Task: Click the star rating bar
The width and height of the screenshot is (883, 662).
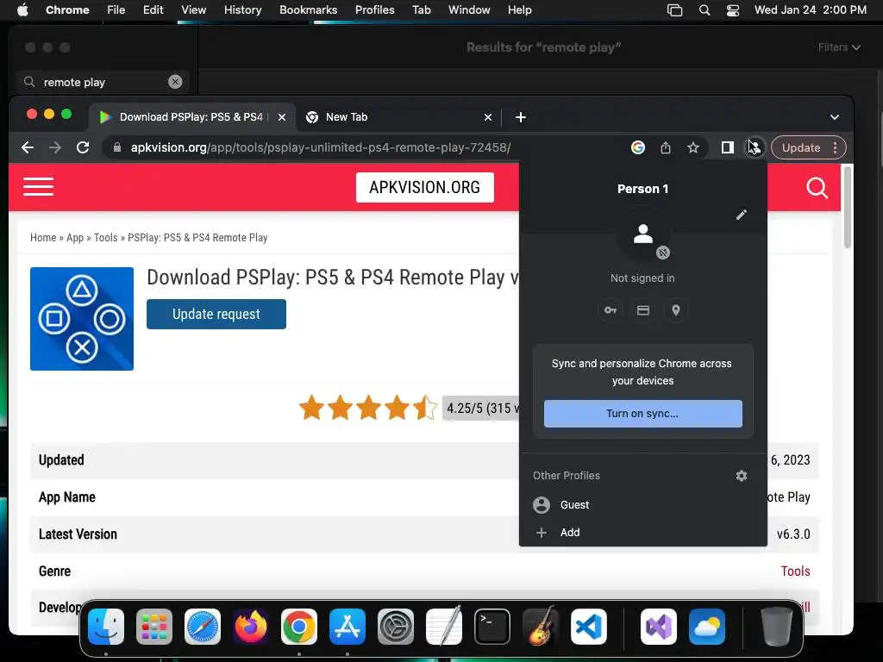Action: (x=367, y=408)
